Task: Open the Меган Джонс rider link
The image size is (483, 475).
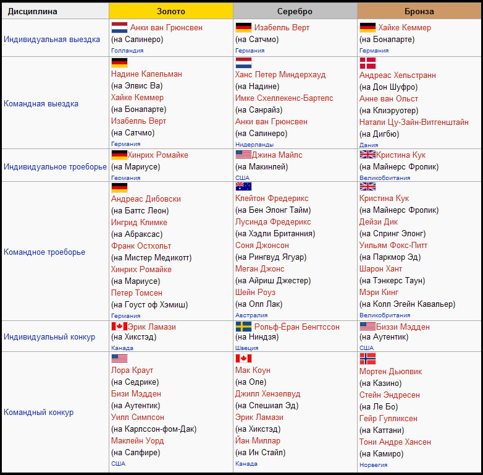Action: point(260,268)
